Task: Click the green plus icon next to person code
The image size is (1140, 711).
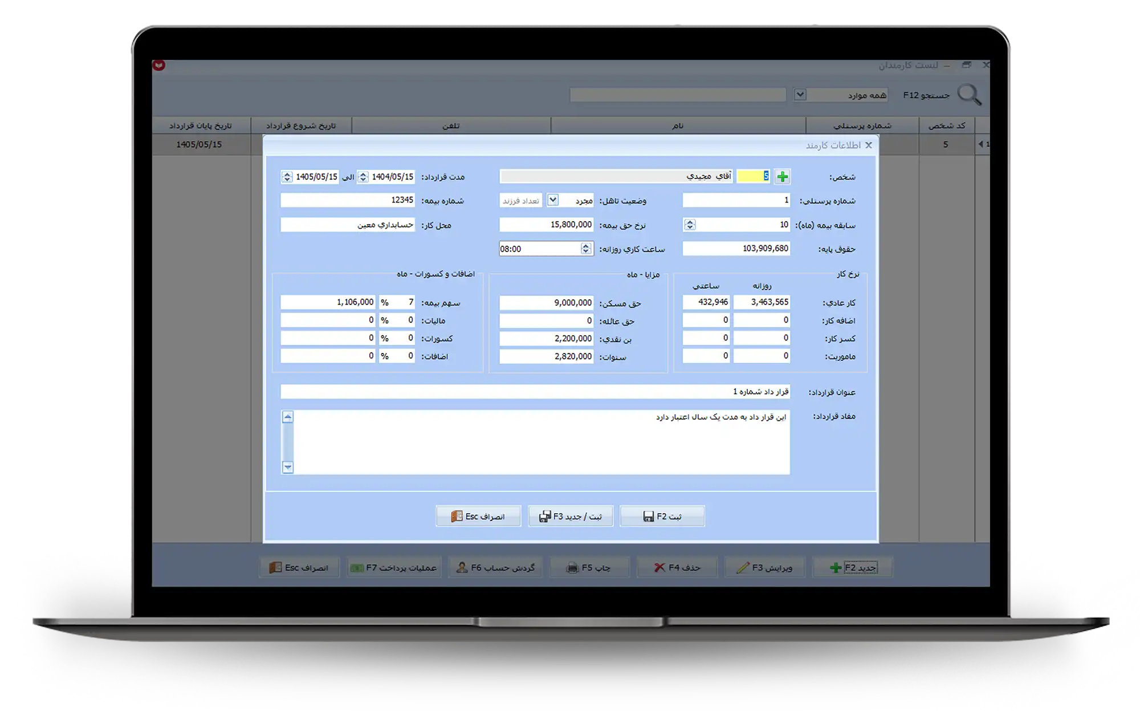Action: (783, 177)
